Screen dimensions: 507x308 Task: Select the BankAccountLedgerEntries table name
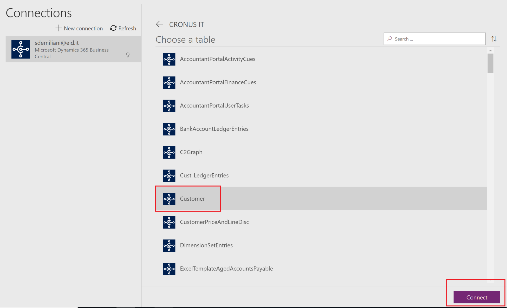coord(214,129)
